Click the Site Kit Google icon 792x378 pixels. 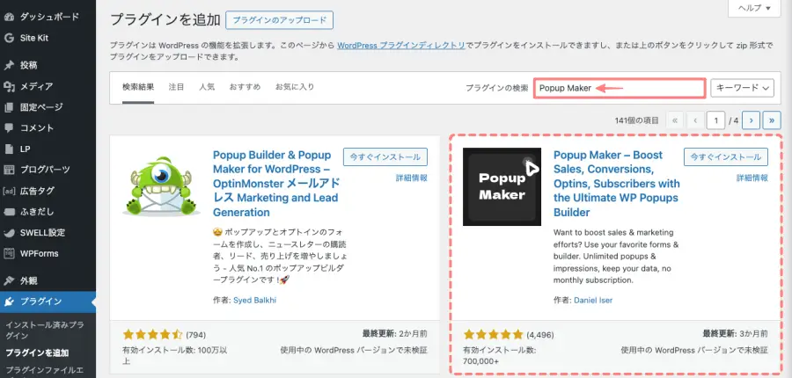click(x=9, y=38)
